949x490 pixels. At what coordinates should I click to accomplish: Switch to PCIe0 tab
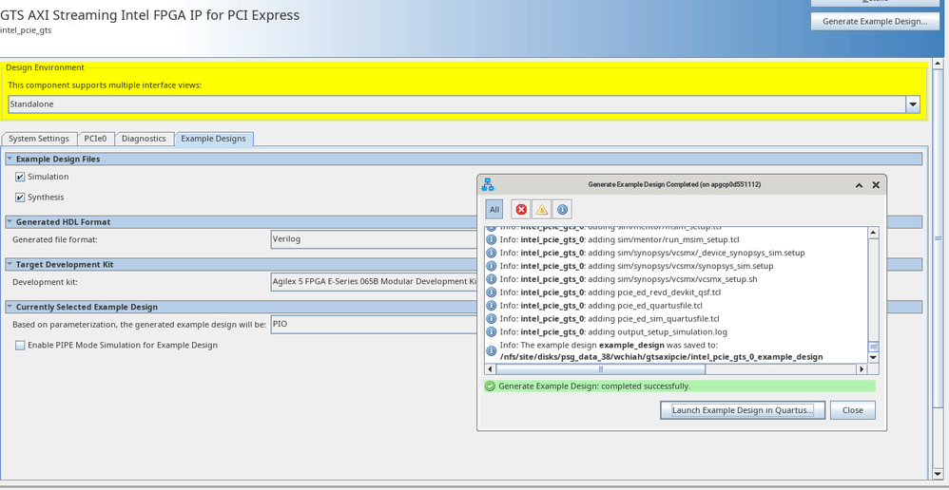96,139
